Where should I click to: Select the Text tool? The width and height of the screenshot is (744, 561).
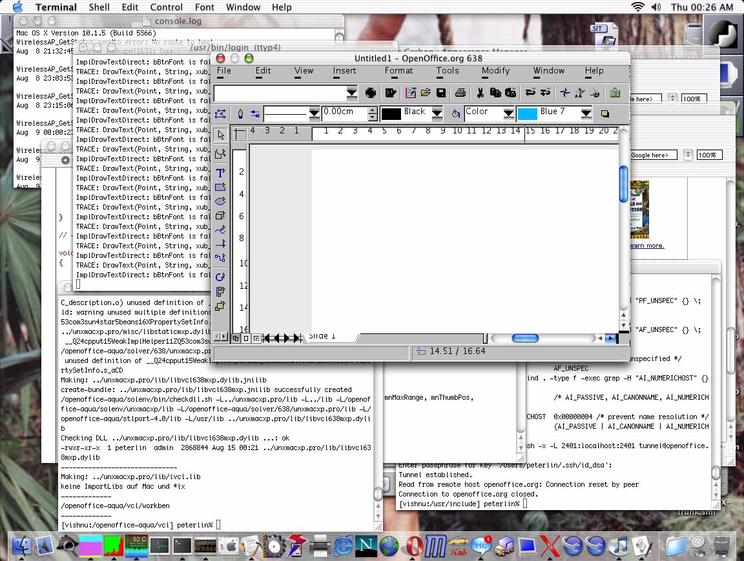tap(221, 172)
